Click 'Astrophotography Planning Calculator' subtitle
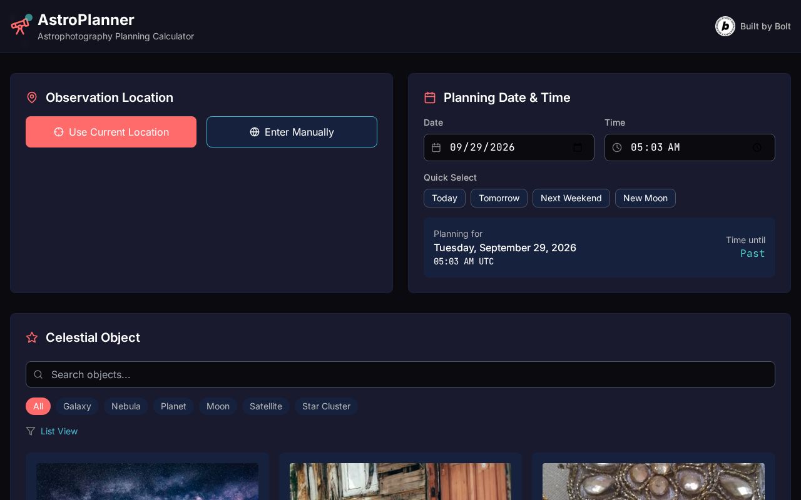This screenshot has height=500, width=801. [x=116, y=36]
